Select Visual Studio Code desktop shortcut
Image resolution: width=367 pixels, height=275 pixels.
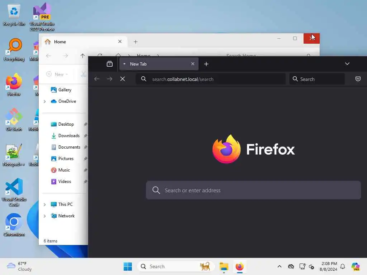pos(14,192)
